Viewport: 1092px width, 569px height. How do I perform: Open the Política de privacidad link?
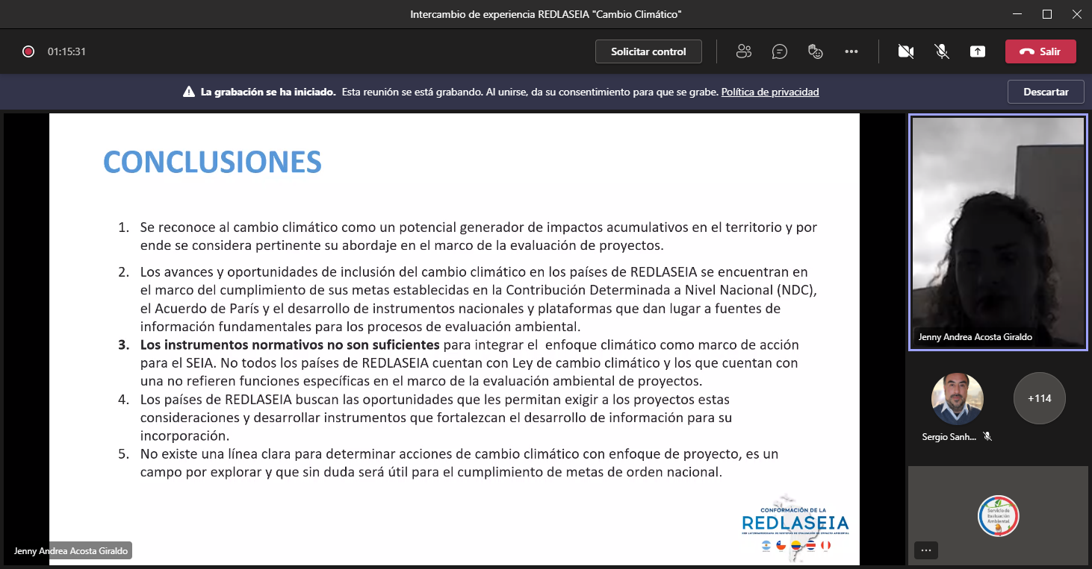coord(770,92)
